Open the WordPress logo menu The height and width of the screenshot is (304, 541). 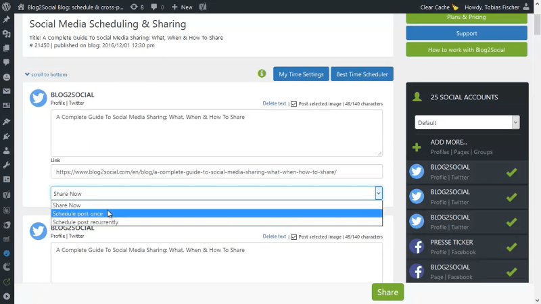point(6,7)
